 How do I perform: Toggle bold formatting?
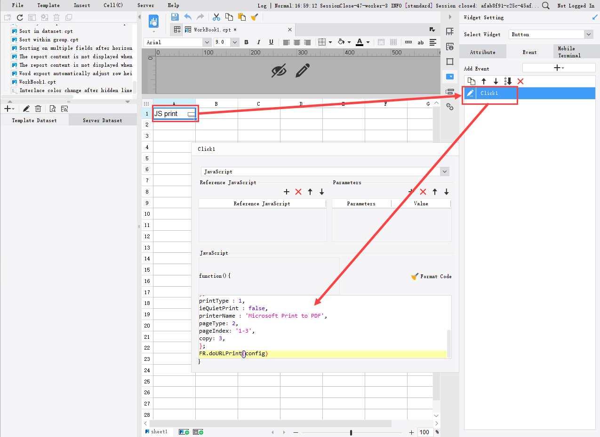pos(246,42)
